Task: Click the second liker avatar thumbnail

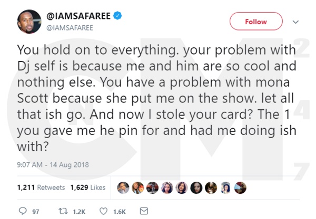Action: click(139, 187)
